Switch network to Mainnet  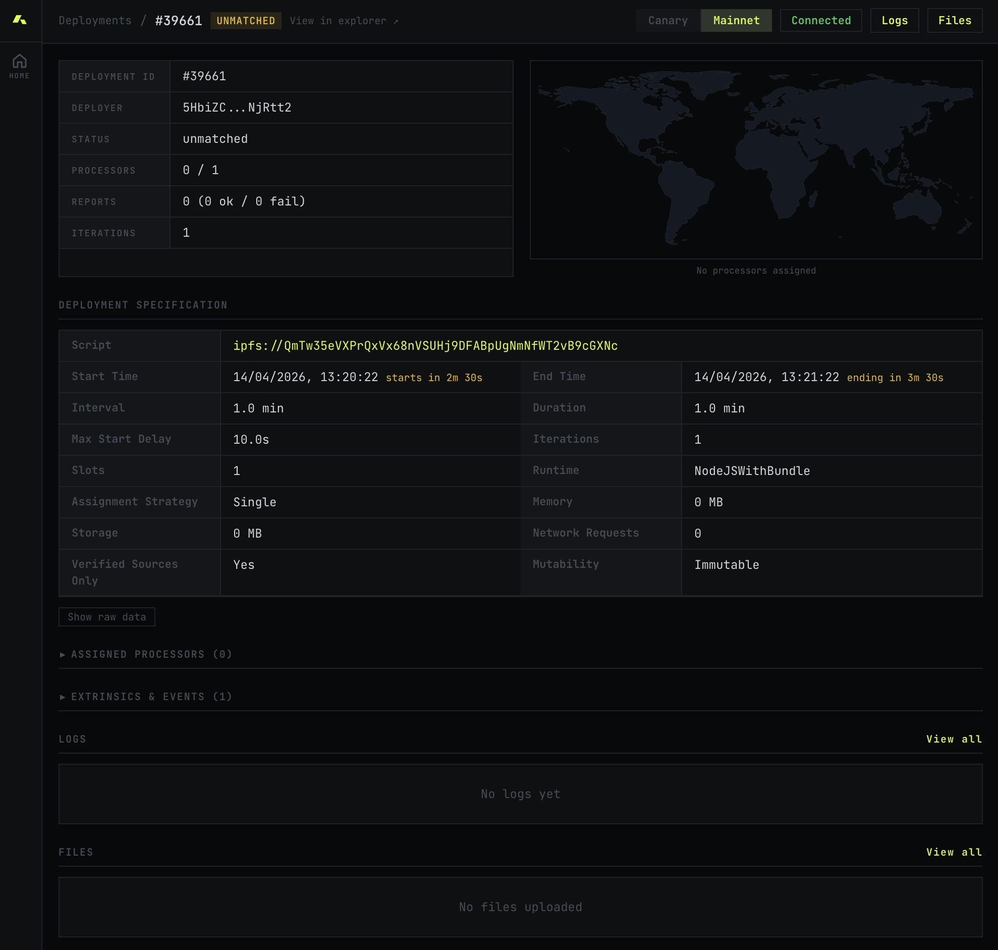click(736, 20)
